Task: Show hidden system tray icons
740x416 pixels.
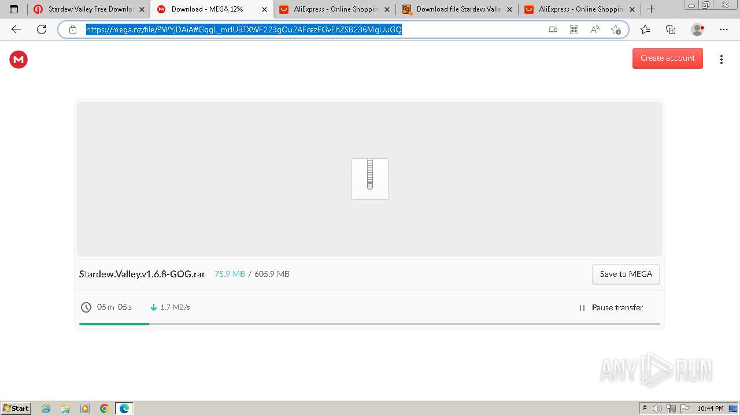Action: 645,408
